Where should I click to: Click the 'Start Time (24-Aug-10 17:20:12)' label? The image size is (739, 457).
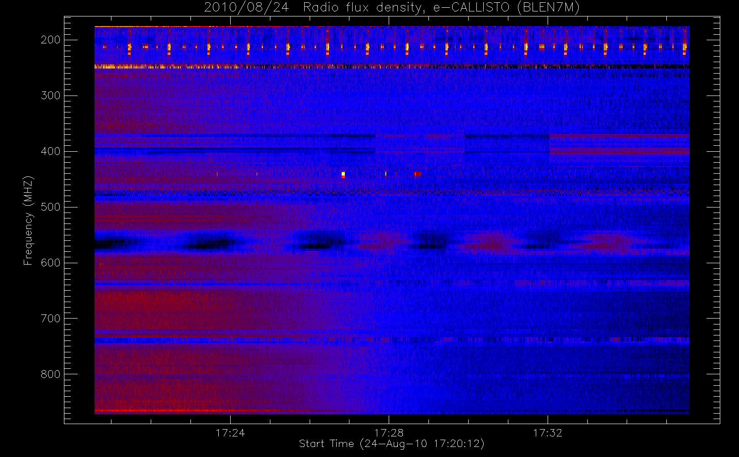pos(391,444)
